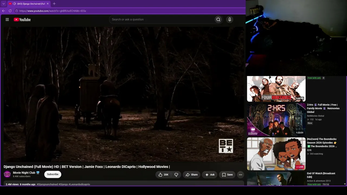Click the Action & adventure 2012 label

pos(319,181)
